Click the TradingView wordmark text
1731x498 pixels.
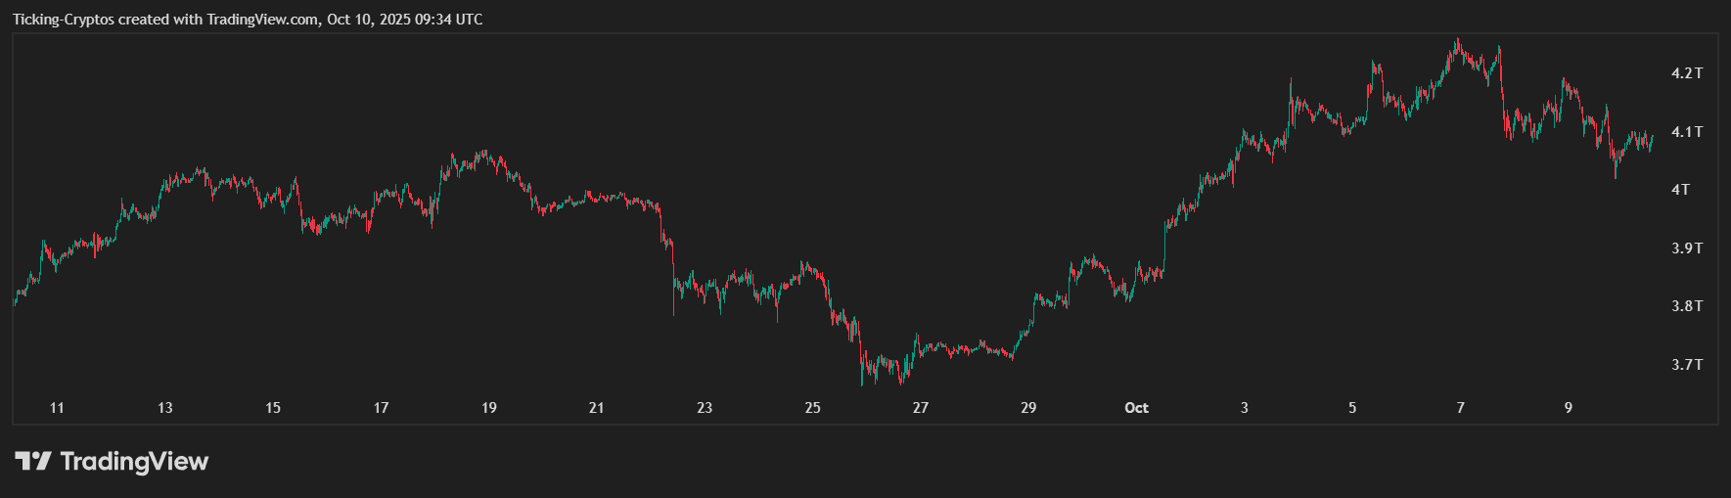134,461
